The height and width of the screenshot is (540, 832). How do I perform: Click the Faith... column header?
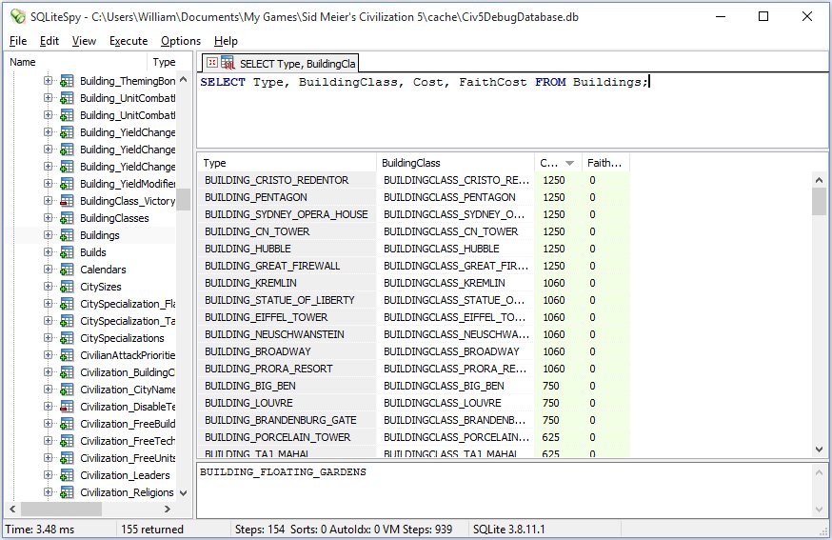point(606,163)
